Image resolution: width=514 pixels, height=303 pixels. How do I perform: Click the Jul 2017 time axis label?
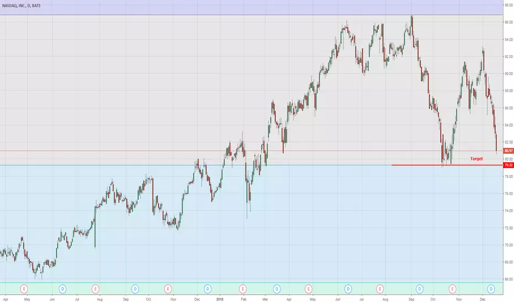point(77,299)
